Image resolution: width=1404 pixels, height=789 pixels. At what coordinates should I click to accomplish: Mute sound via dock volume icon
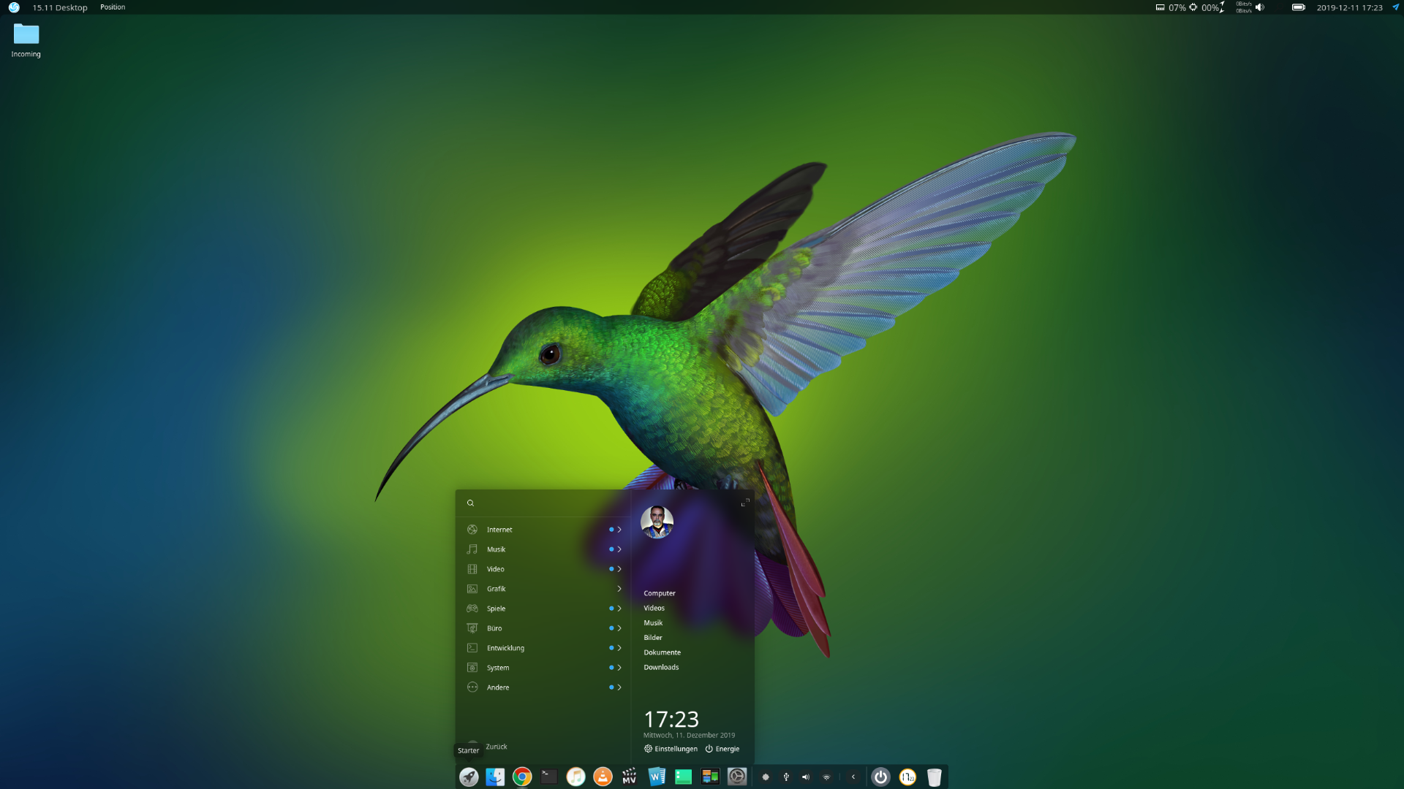pyautogui.click(x=806, y=777)
